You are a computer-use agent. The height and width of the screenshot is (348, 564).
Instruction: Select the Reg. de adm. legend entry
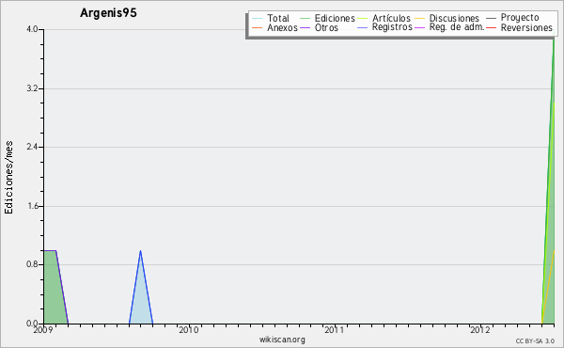pos(457,27)
